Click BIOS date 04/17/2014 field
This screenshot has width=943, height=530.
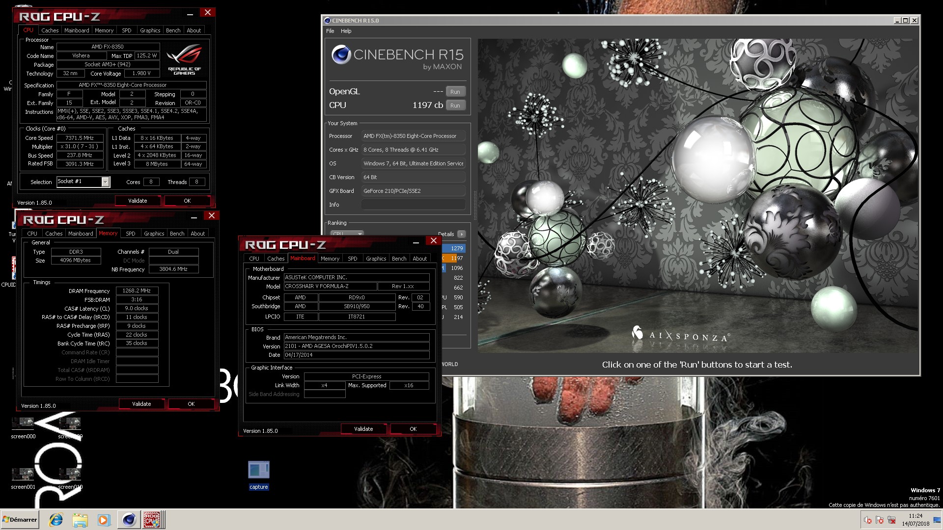click(357, 355)
